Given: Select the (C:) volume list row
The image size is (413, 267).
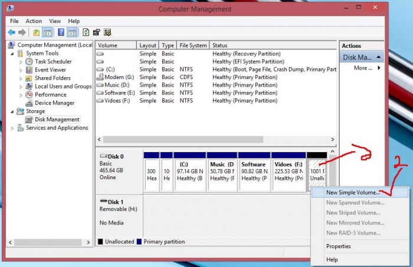Looking at the screenshot, I should click(216, 70).
